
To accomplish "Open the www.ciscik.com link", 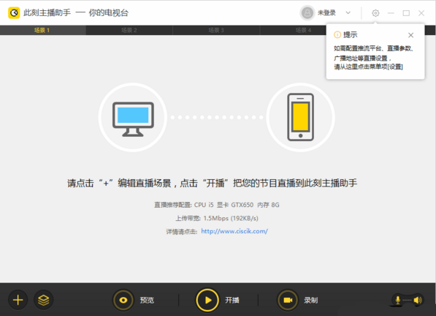I will (x=234, y=231).
